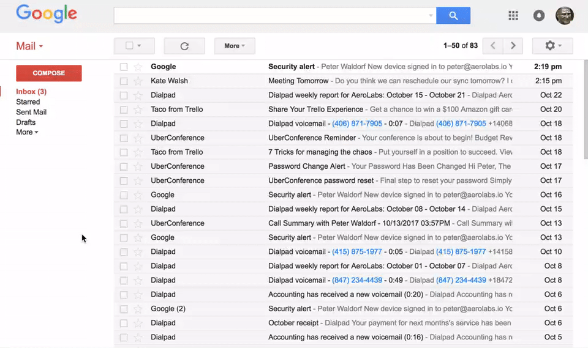This screenshot has width=588, height=348.
Task: Go to older messages with right arrow
Action: 513,46
